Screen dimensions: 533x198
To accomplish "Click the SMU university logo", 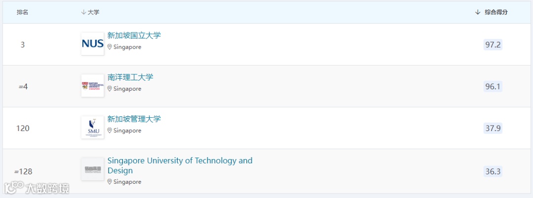I will pyautogui.click(x=93, y=128).
